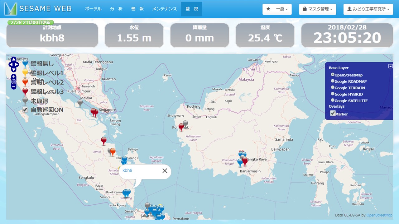Screen dimensions: 399x224
Task: Open the 一般 star dropdown
Action: click(277, 9)
